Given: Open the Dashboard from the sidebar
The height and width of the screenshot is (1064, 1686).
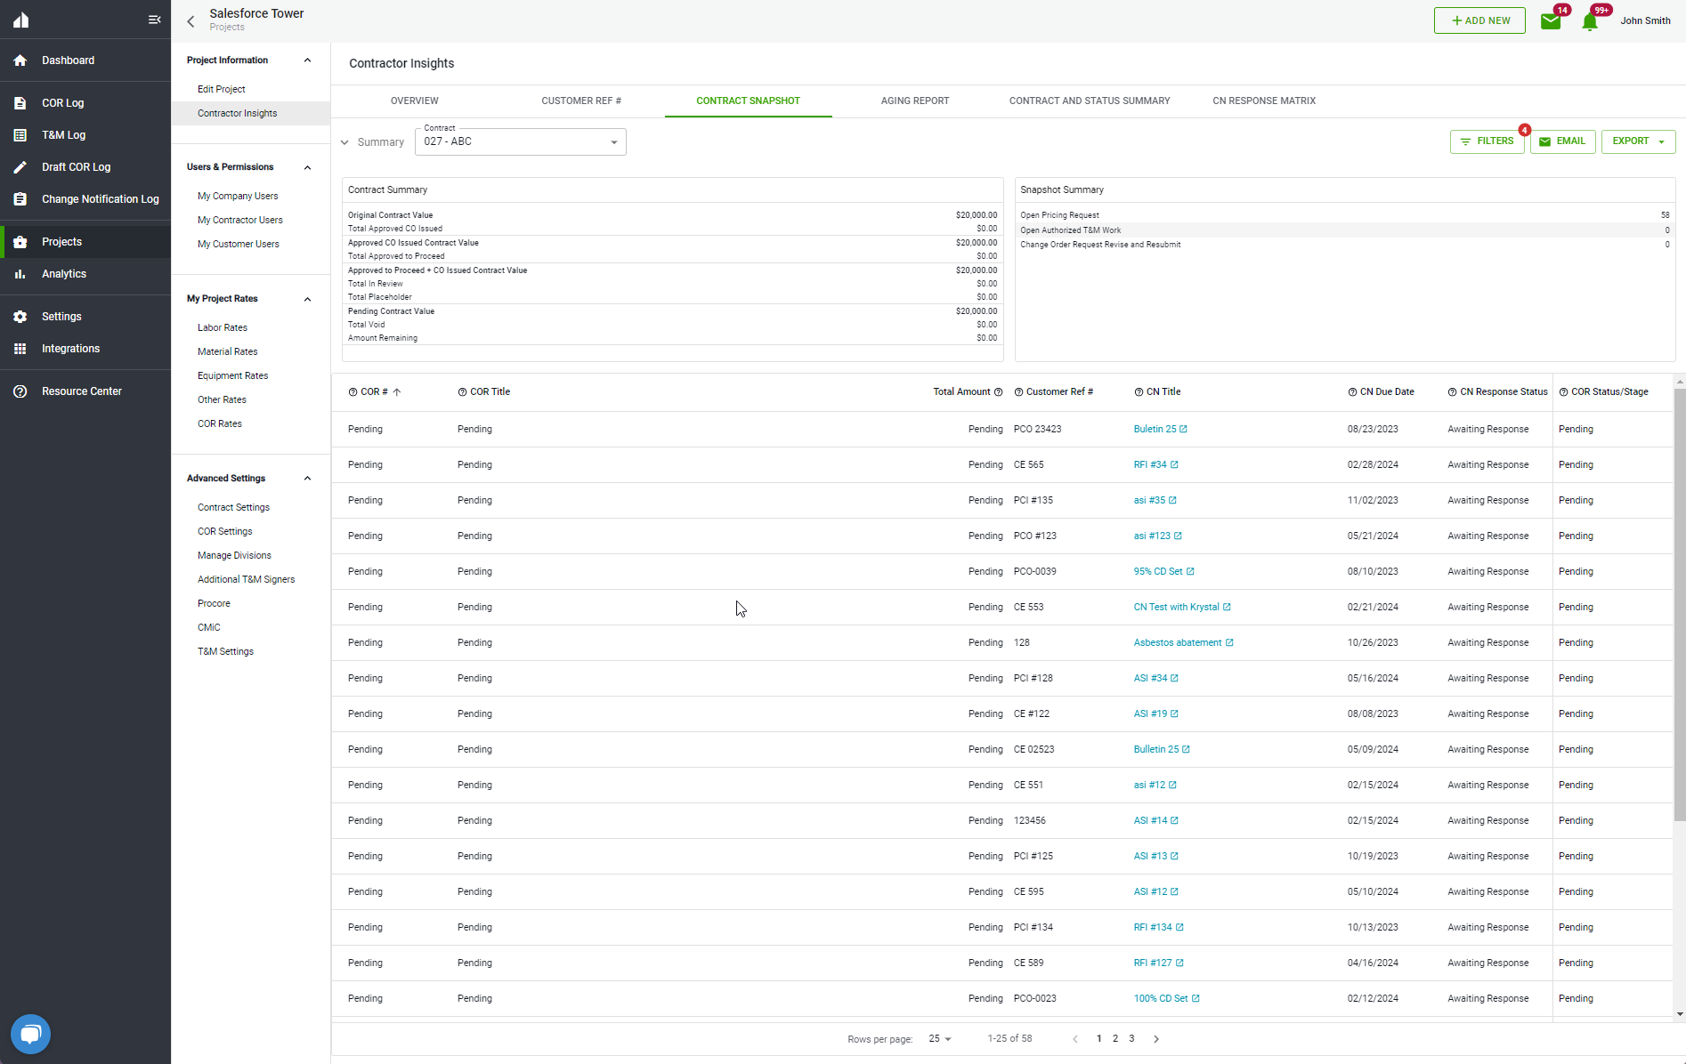Looking at the screenshot, I should (69, 60).
